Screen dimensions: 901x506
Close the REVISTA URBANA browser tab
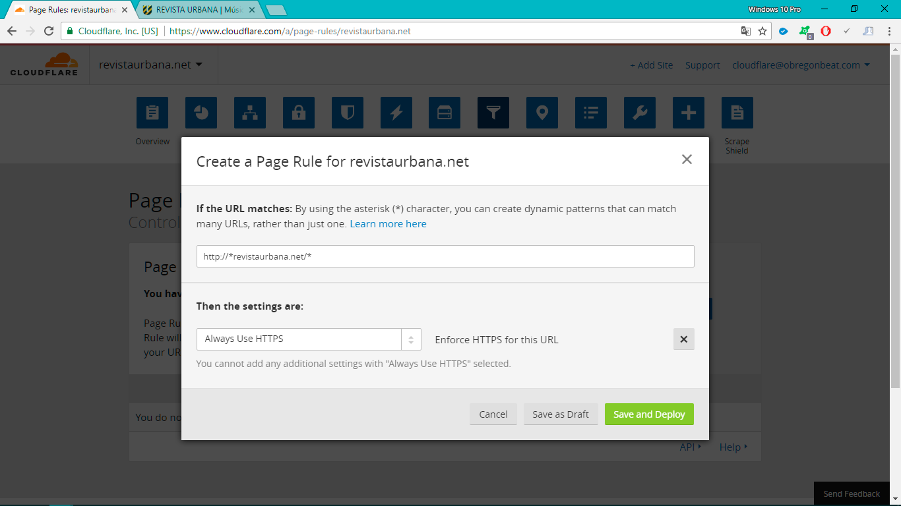[x=251, y=10]
